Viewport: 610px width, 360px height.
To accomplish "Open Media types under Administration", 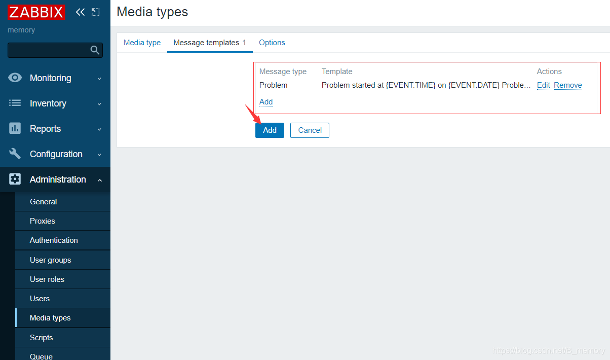I will coord(63,318).
